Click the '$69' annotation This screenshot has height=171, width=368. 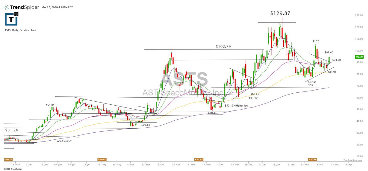pos(311,85)
